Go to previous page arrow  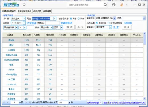[x=7, y=102]
